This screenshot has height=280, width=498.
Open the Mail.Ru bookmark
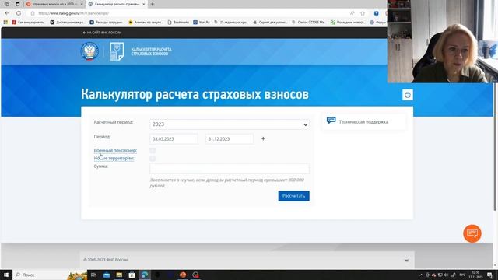coord(202,23)
